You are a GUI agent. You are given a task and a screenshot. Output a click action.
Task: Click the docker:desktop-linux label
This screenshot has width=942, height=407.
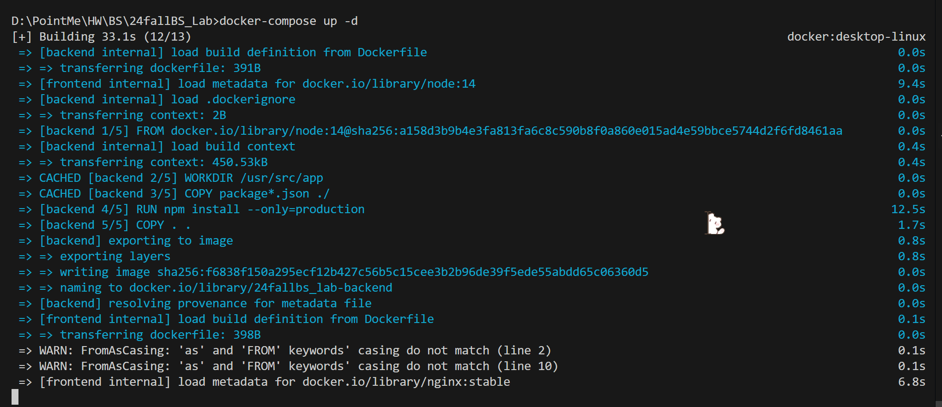tap(856, 37)
